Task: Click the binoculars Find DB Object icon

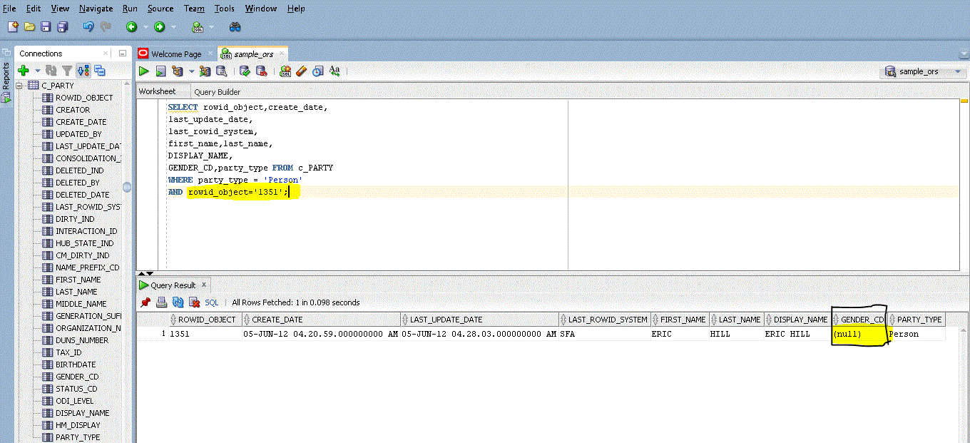Action: click(235, 26)
